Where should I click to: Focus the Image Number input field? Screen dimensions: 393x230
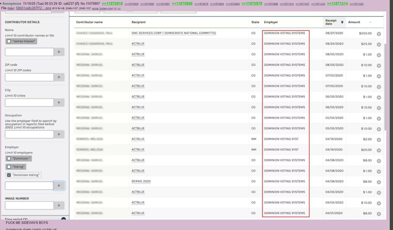[x=29, y=205]
